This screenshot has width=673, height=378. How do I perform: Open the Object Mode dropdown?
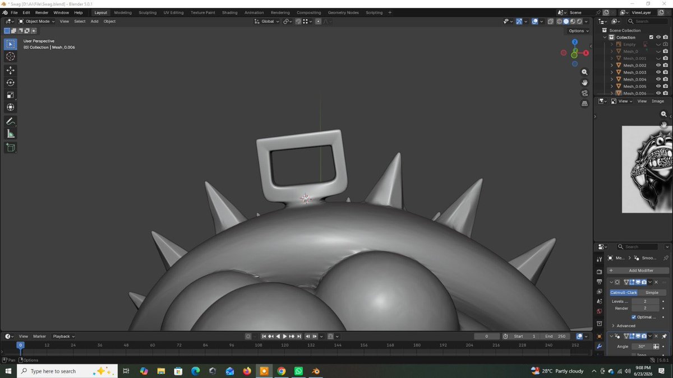[36, 21]
